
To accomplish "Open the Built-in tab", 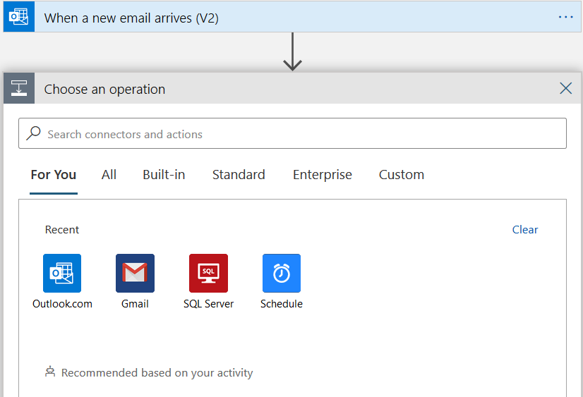I will tap(164, 175).
